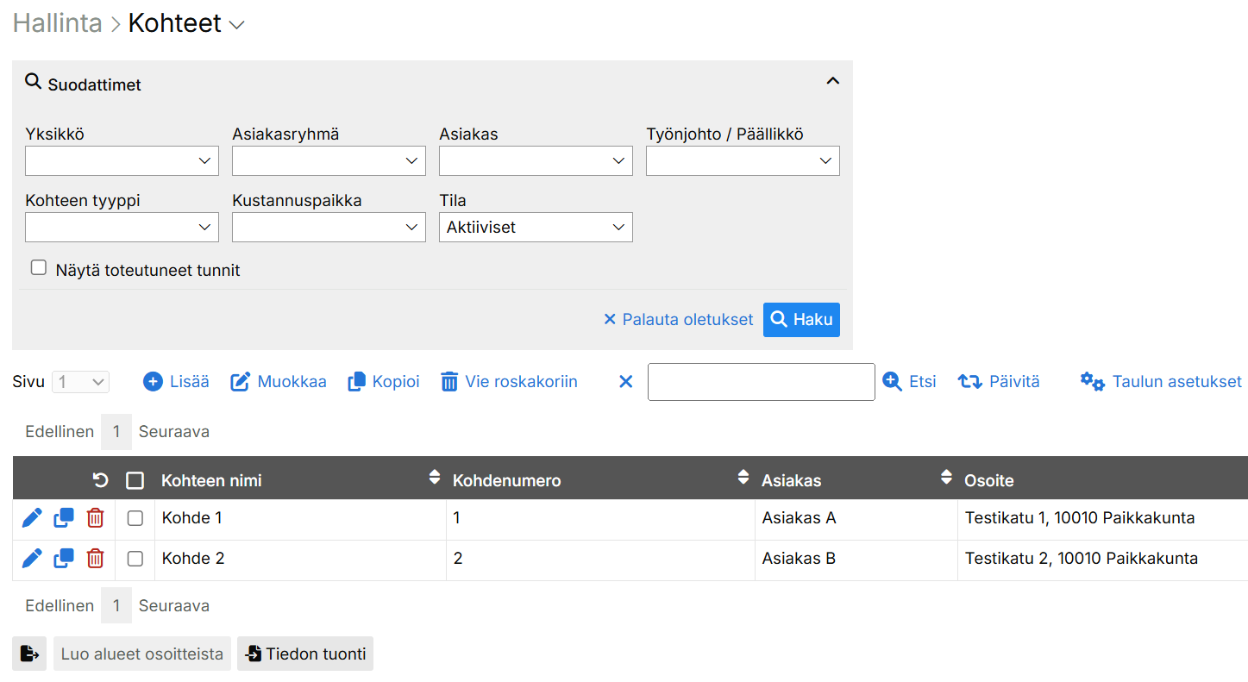Click the search text field next to Etsi
The height and width of the screenshot is (682, 1248).
tap(761, 382)
